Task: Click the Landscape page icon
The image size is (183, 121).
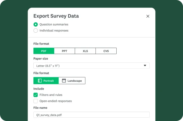Action: (64, 81)
